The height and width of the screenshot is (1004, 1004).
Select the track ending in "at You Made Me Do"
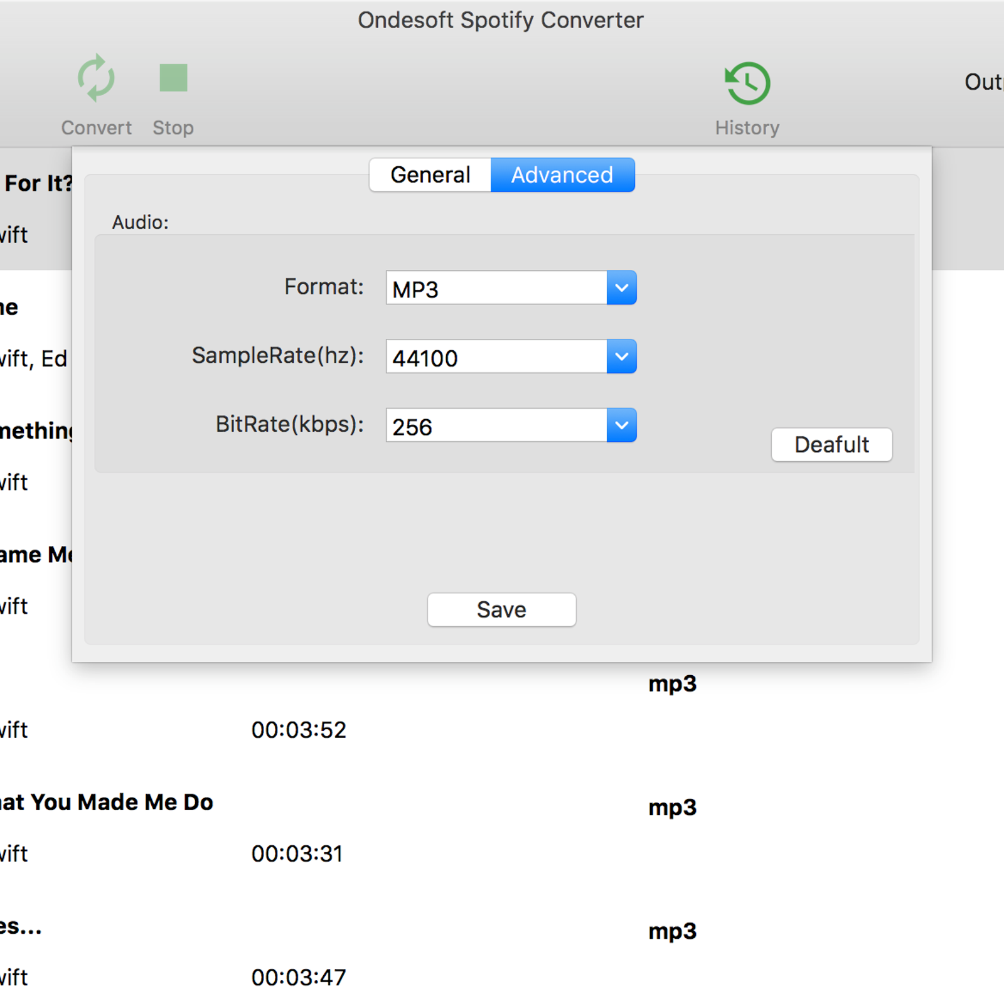tap(107, 803)
